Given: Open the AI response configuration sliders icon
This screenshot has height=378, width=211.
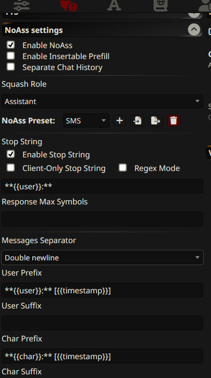Looking at the screenshot, I should [x=22, y=5].
